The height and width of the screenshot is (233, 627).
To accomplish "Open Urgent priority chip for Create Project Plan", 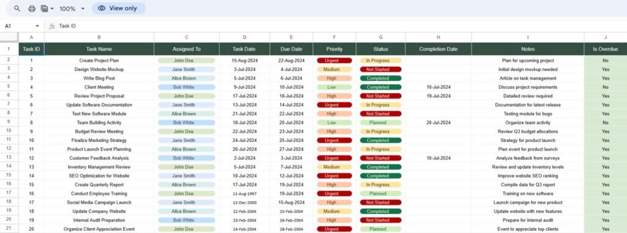I will 334,61.
